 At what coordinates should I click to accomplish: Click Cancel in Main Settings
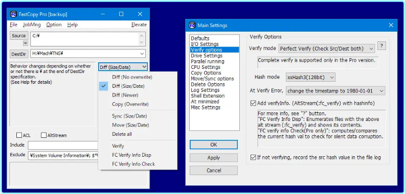point(214,171)
